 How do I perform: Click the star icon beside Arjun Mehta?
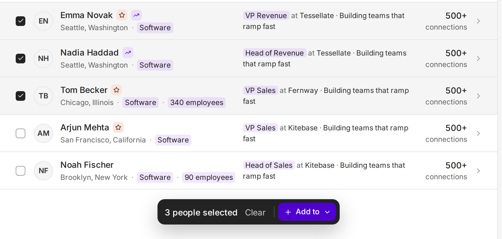pos(118,127)
